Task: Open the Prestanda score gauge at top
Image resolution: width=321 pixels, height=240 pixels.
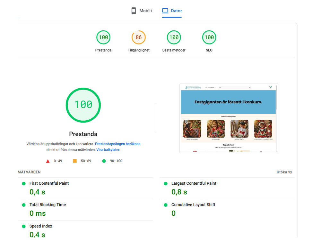Action: [103, 37]
